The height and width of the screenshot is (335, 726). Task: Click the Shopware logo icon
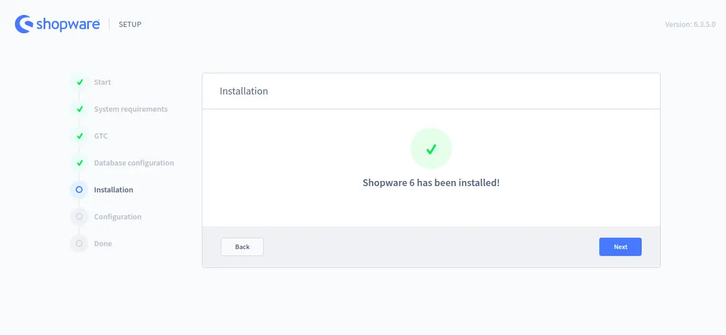pyautogui.click(x=24, y=24)
